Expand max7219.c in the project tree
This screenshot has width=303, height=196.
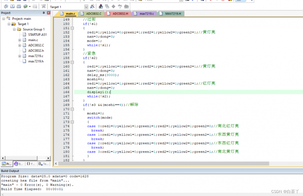(20, 56)
